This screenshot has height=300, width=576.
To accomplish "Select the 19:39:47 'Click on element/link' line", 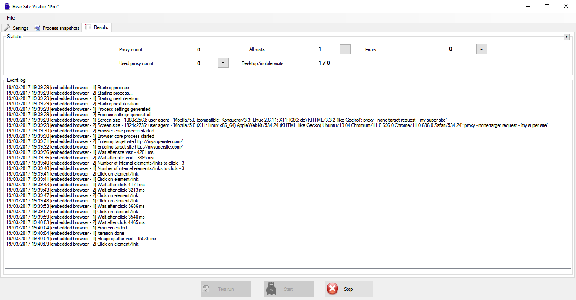I will [72, 195].
